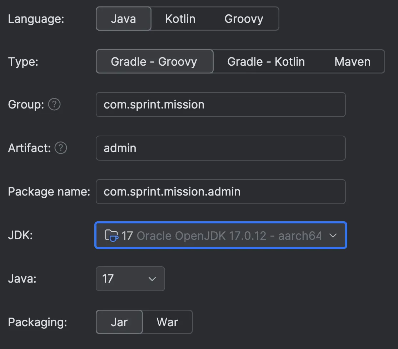Edit the Package name field
The width and height of the screenshot is (398, 349).
220,192
